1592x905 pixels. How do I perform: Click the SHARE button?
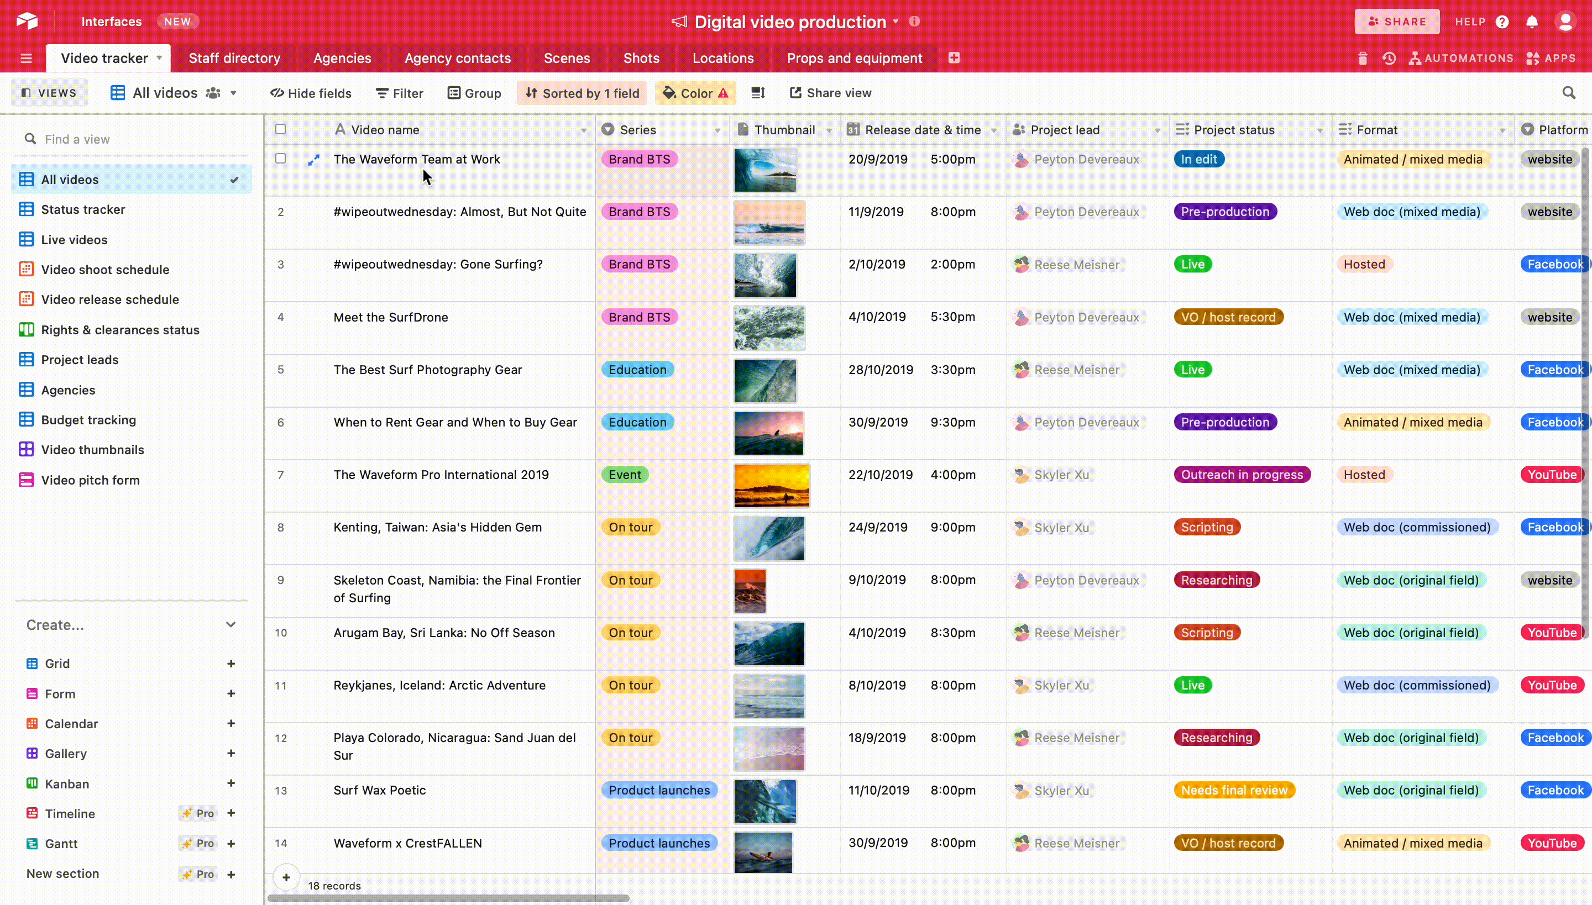pos(1396,22)
